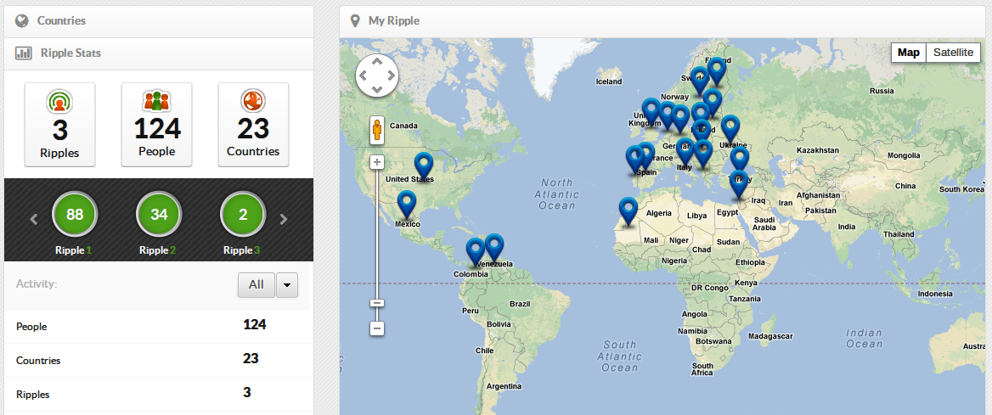Click the map zoom slider handle

(x=377, y=303)
